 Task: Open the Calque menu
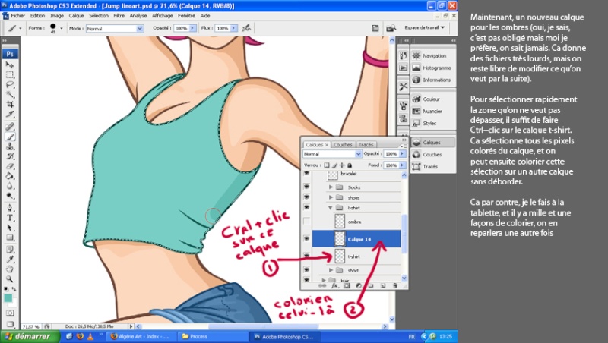click(x=77, y=16)
